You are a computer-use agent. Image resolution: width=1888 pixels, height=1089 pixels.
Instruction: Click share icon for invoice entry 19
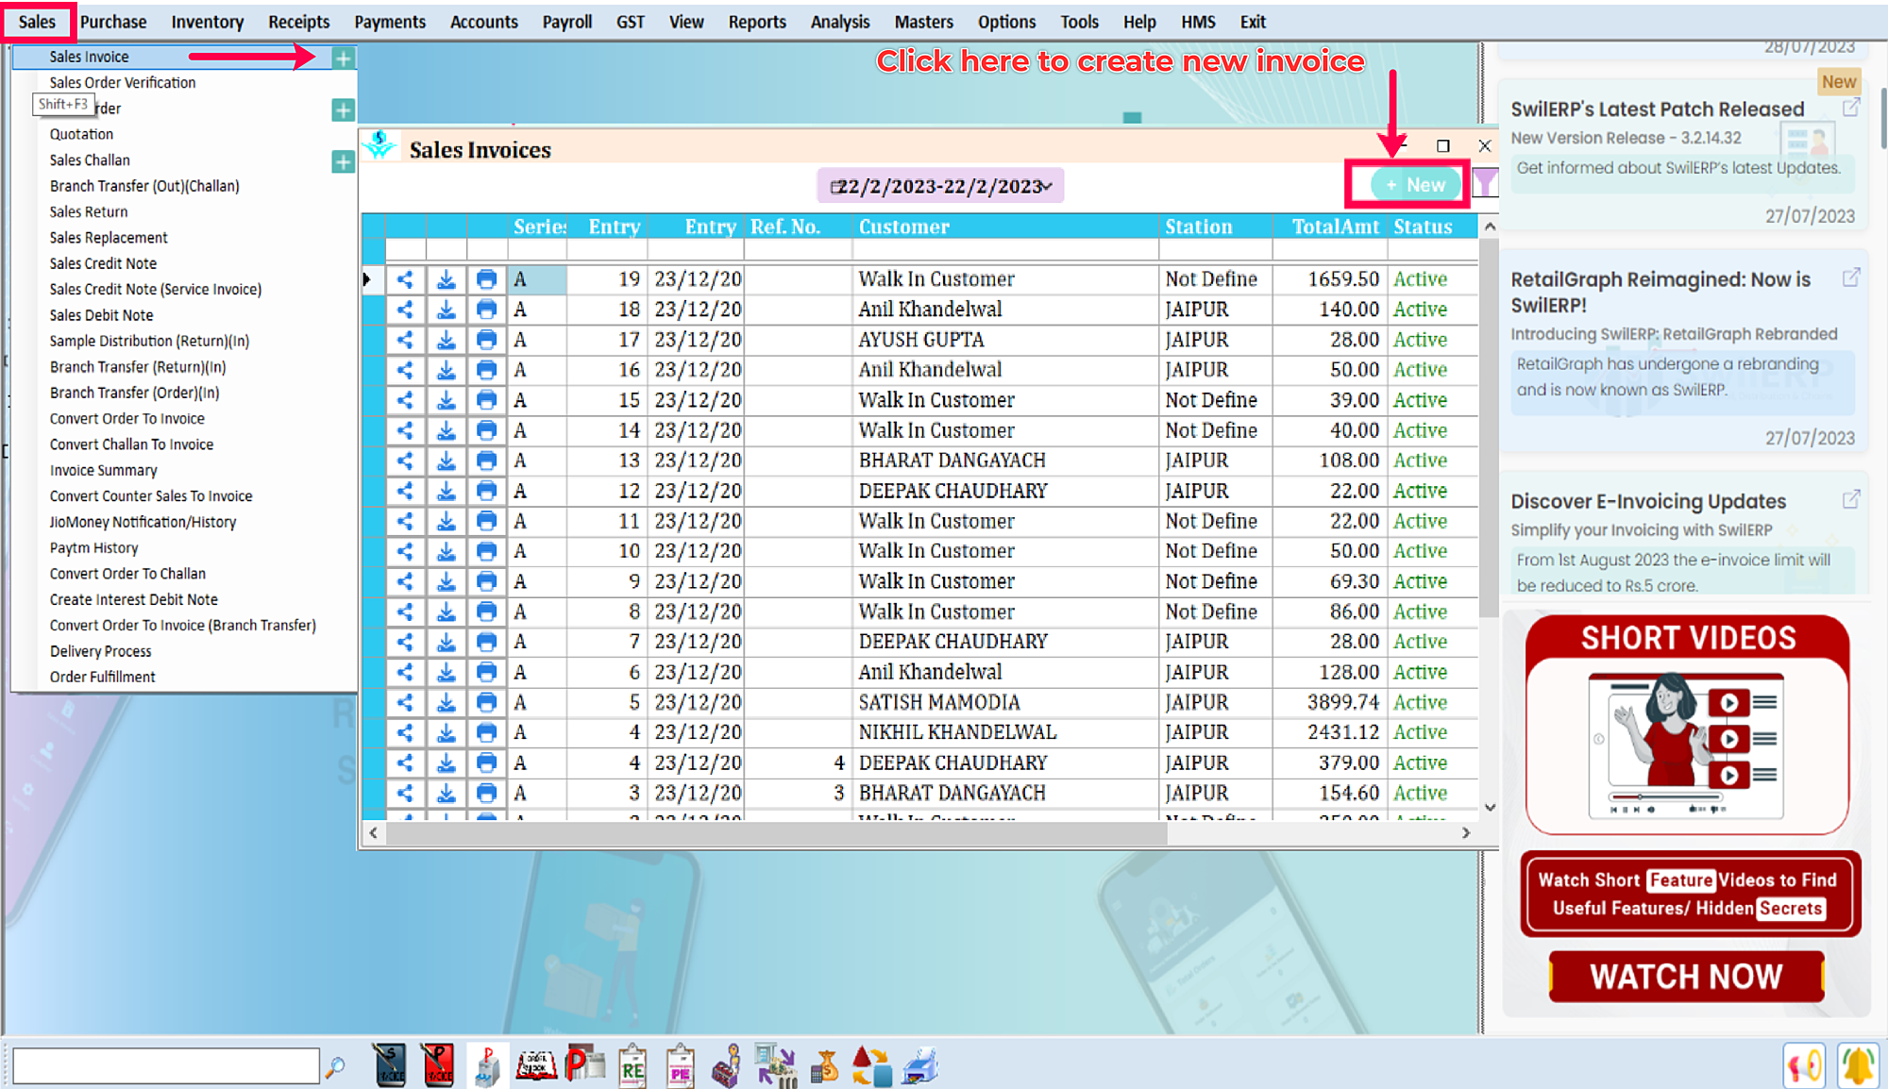coord(405,279)
